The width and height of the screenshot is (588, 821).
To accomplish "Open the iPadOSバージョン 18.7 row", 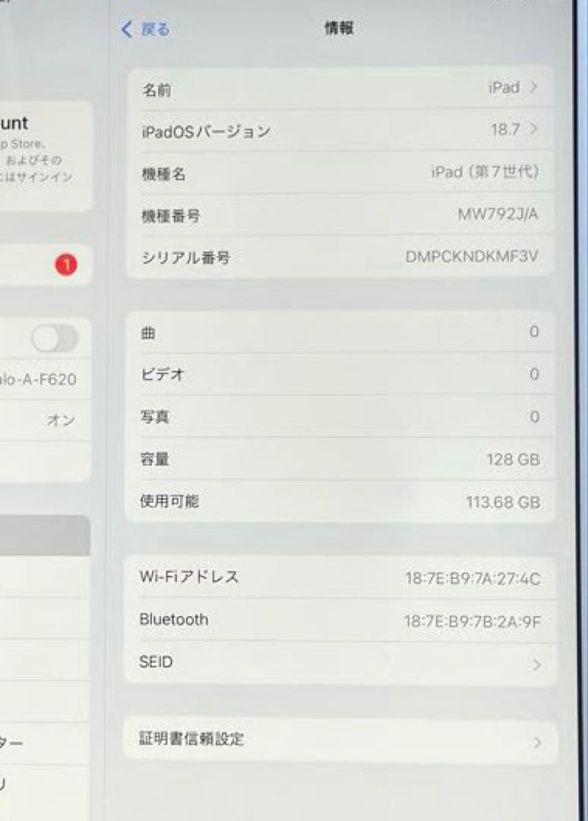I will point(340,131).
